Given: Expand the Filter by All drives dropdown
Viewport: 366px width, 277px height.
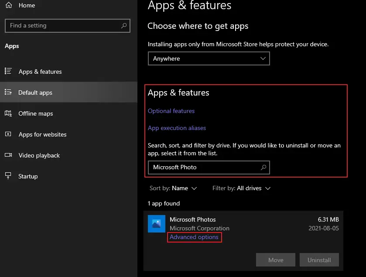Looking at the screenshot, I should pos(241,188).
